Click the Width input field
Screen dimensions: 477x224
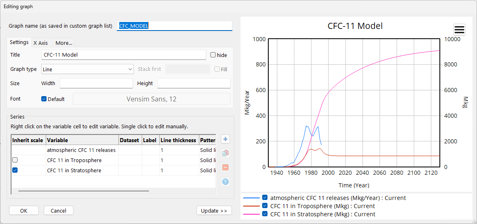96,83
